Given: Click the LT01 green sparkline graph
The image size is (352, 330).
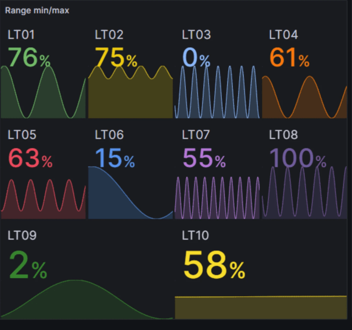Looking at the screenshot, I should tap(43, 92).
